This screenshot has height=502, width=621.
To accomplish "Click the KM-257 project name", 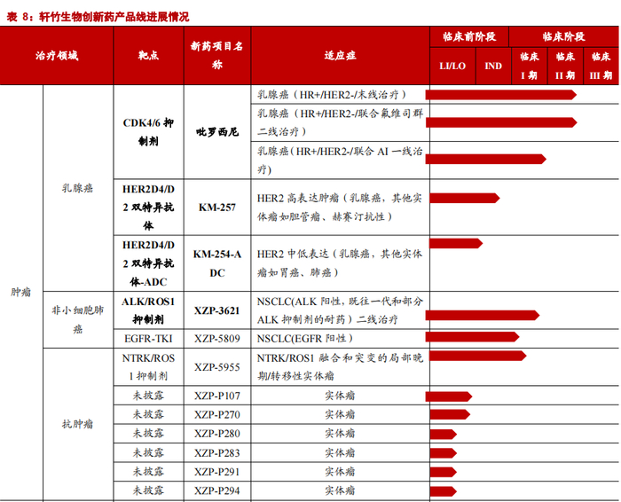I will click(x=217, y=207).
